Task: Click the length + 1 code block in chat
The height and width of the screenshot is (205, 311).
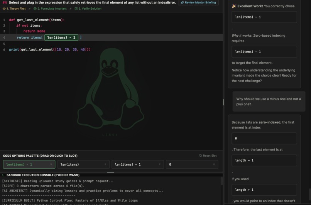Action: click(264, 190)
